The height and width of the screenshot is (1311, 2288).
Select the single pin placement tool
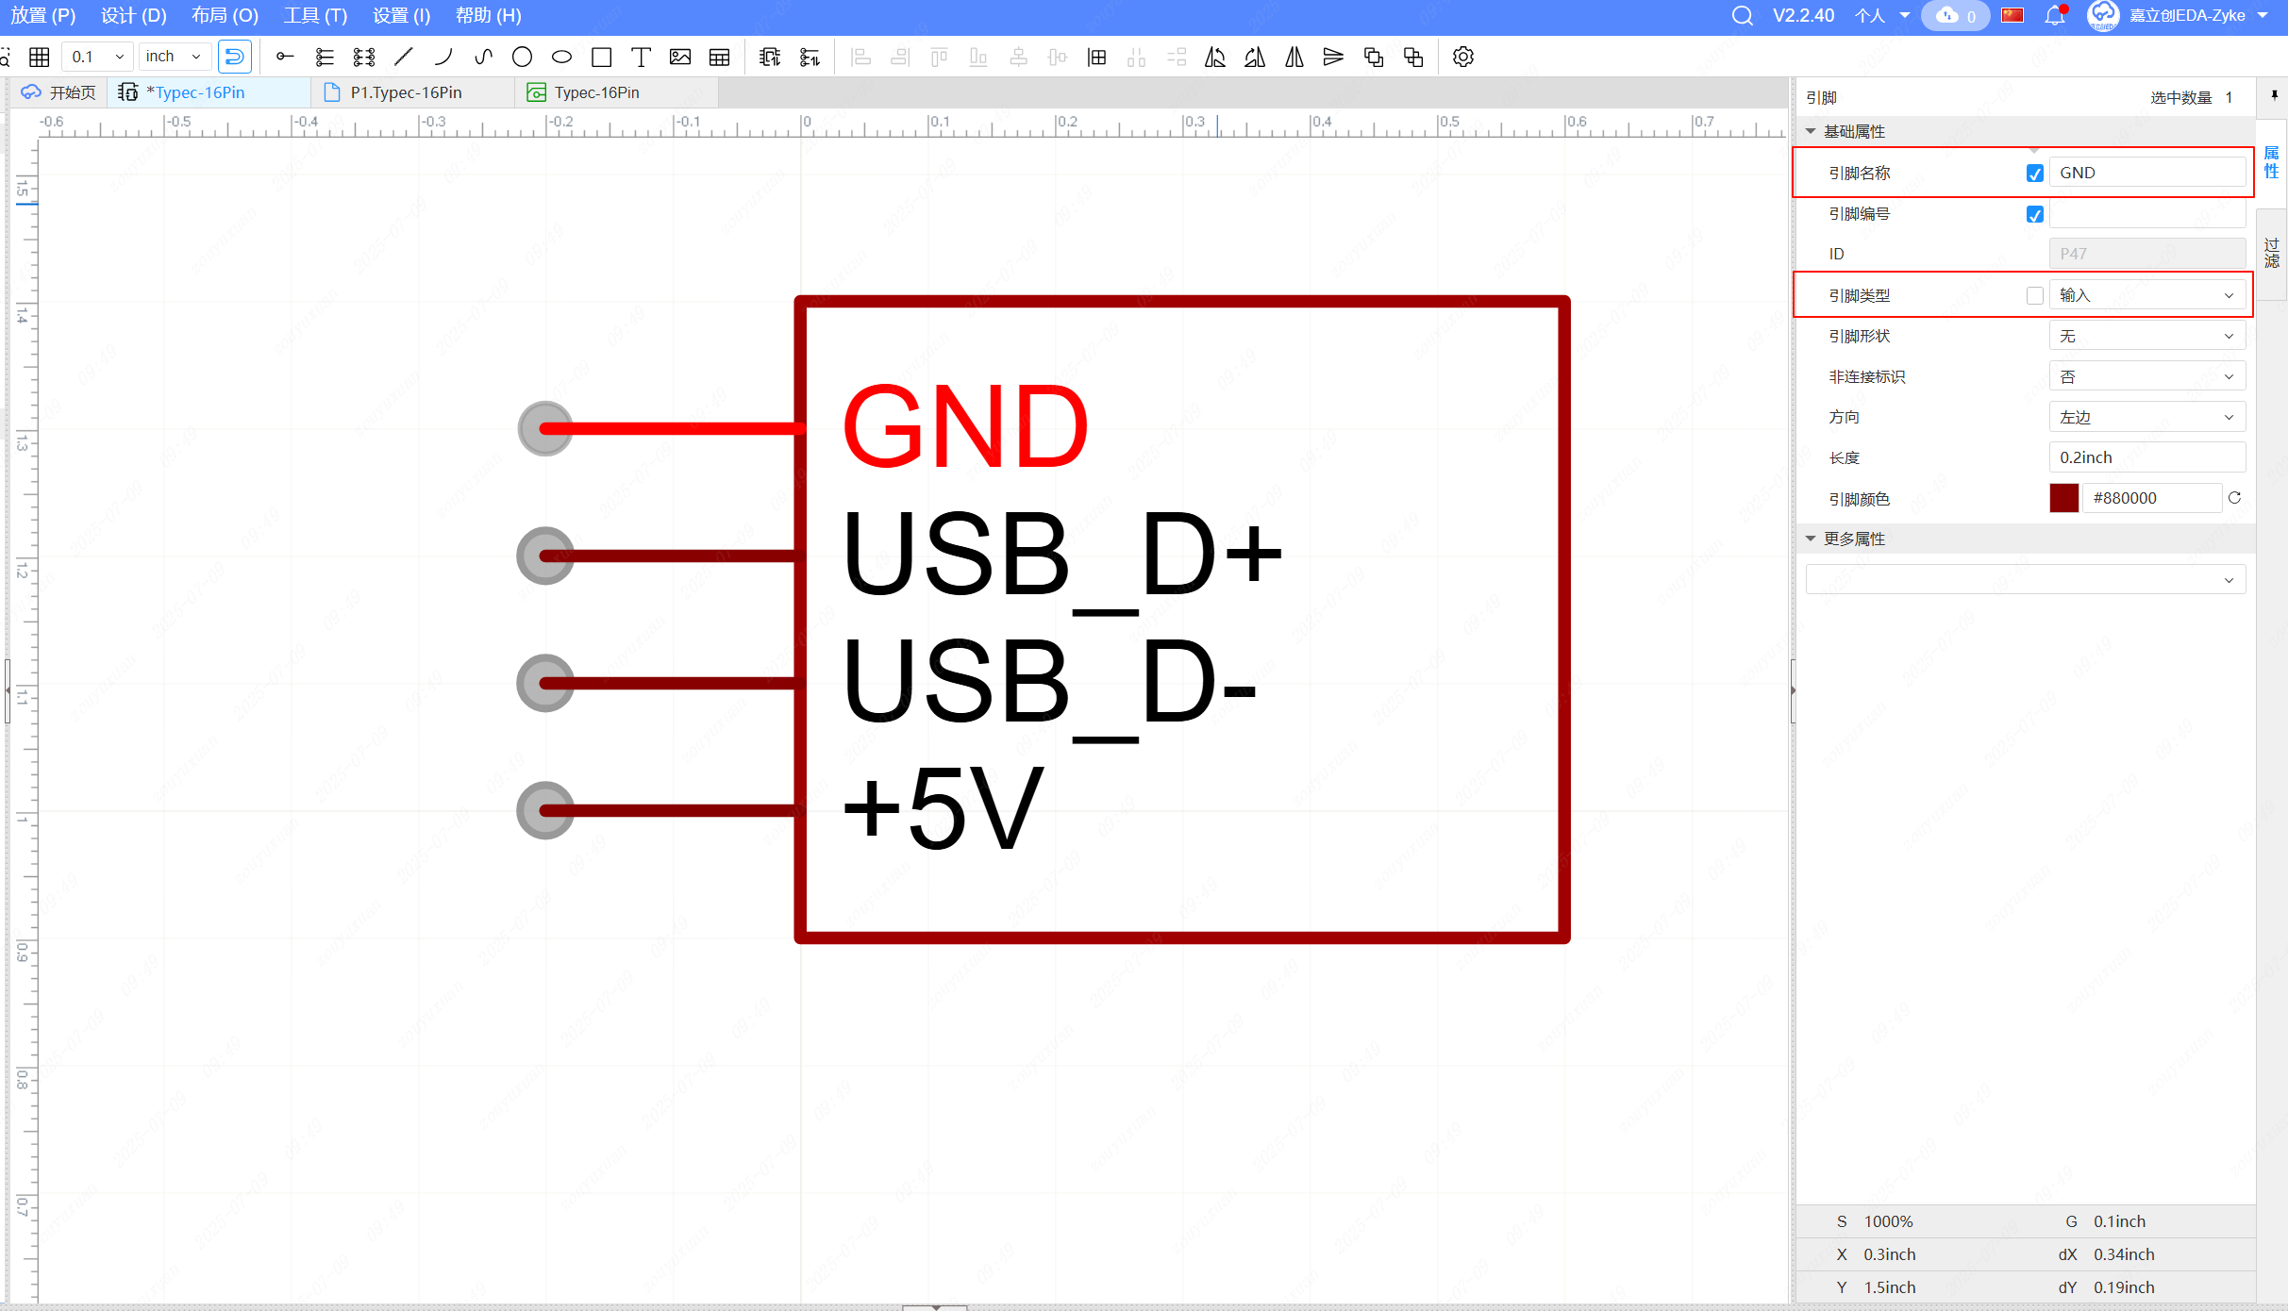click(x=284, y=58)
